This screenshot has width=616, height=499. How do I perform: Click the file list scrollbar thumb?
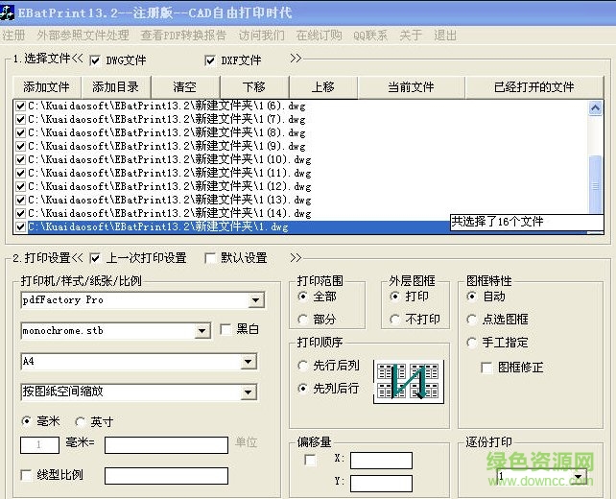(595, 184)
